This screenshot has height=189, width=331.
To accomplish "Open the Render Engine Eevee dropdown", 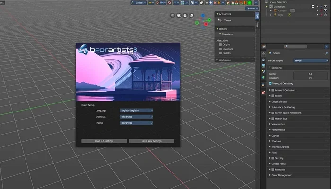I will pyautogui.click(x=311, y=61).
